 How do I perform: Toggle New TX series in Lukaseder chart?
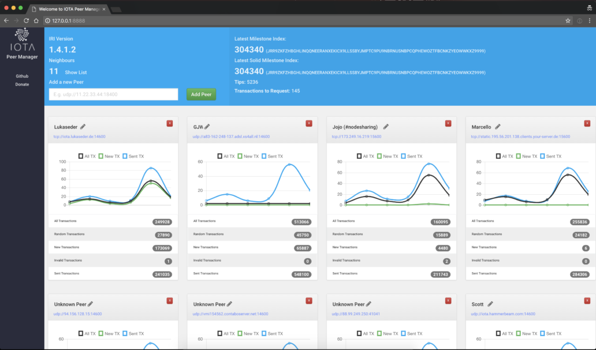click(x=109, y=156)
